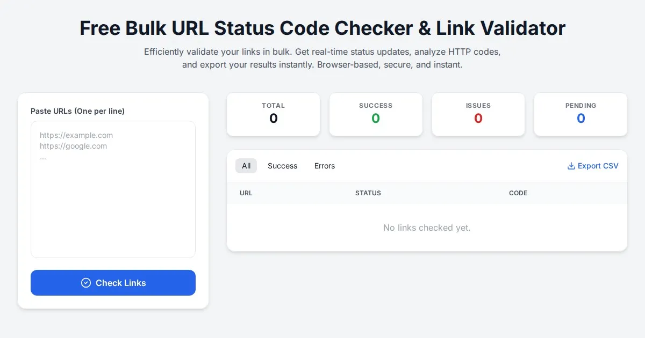Click the download icon beside Export CSV
The height and width of the screenshot is (338, 645).
(x=571, y=166)
